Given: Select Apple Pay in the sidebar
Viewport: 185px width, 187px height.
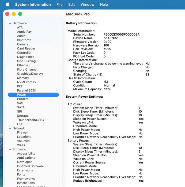Looking at the screenshot, I should click(x=24, y=32).
